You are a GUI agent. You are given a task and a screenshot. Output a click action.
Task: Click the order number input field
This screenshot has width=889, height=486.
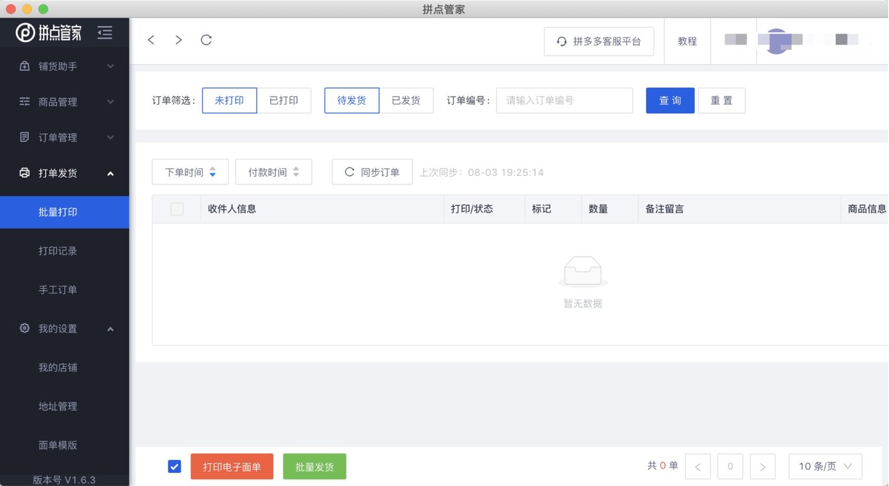[x=564, y=100]
